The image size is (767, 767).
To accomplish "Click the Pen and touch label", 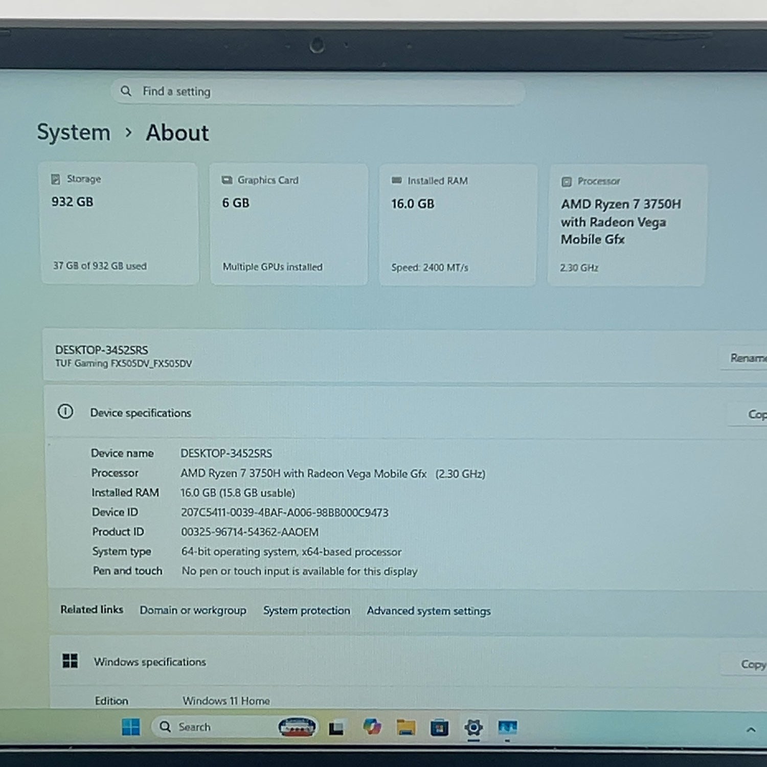I will tap(127, 571).
